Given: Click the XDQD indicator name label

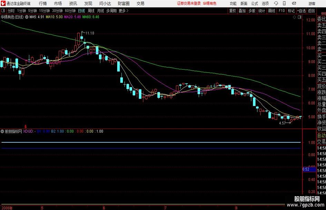Looking at the screenshot, I should point(28,131).
